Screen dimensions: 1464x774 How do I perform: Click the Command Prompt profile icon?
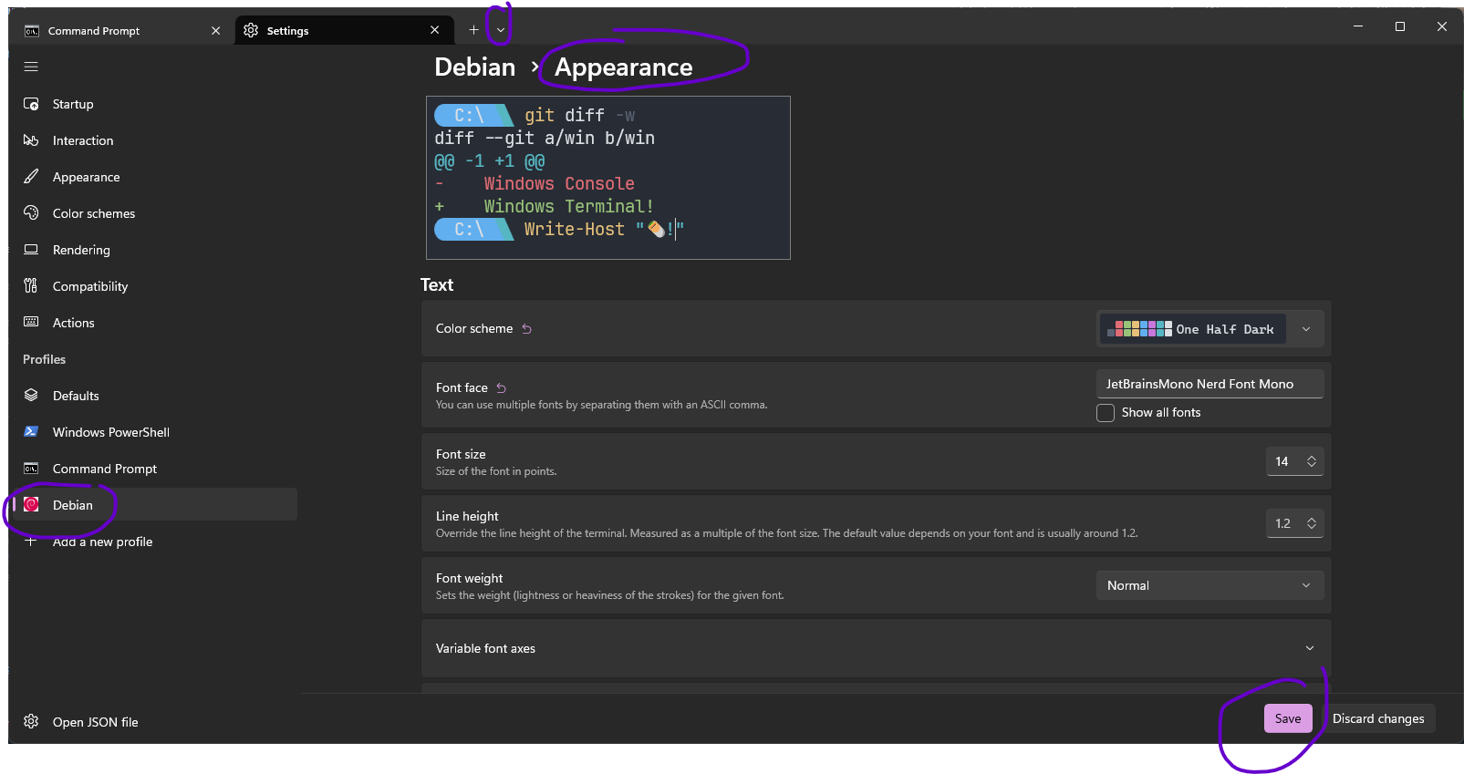[31, 469]
